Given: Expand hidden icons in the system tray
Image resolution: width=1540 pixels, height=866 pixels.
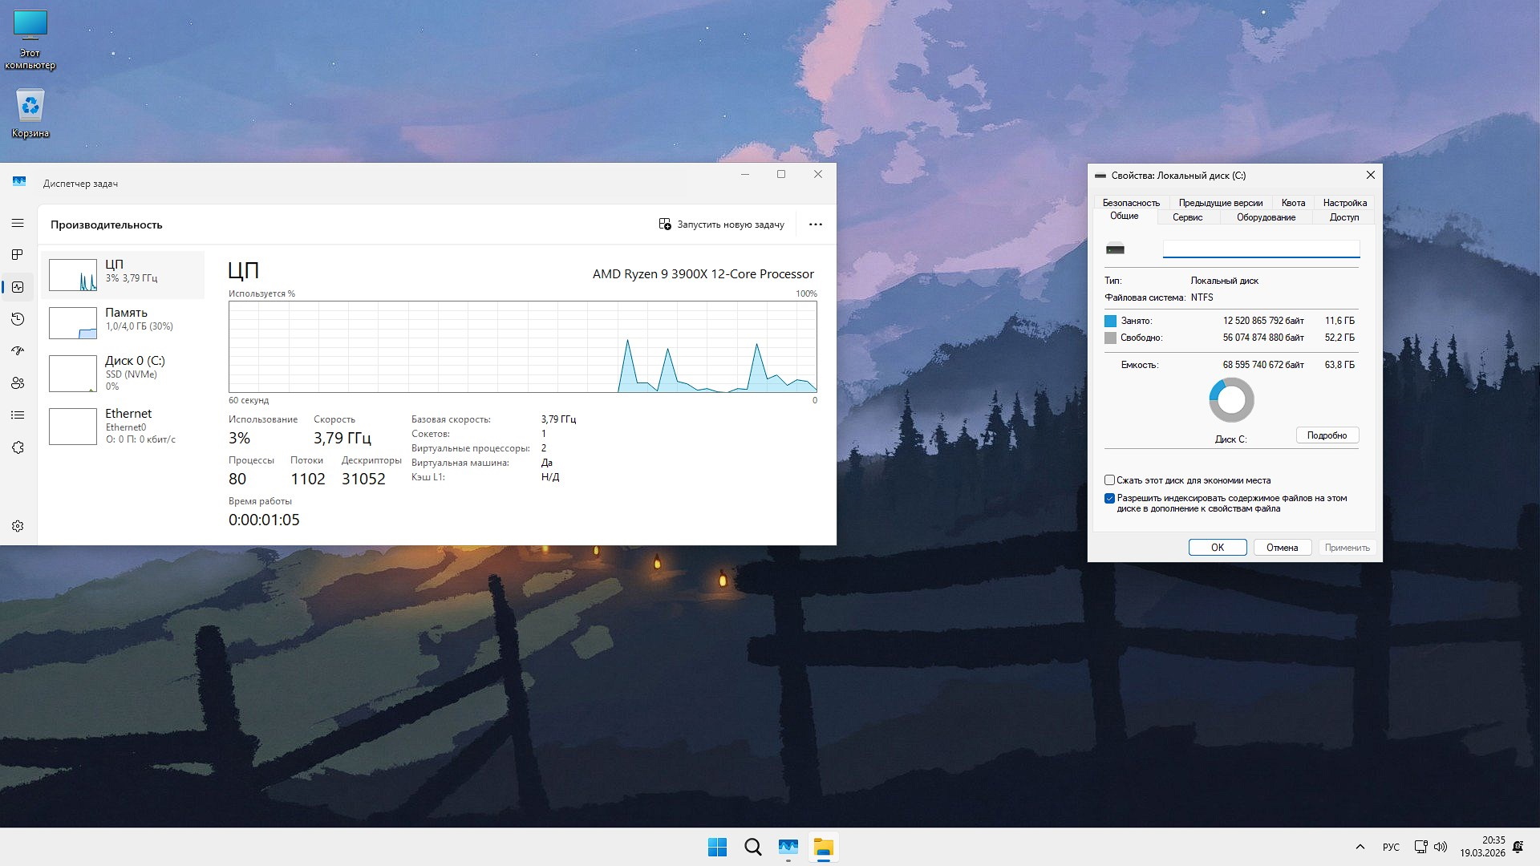Looking at the screenshot, I should click(1361, 846).
